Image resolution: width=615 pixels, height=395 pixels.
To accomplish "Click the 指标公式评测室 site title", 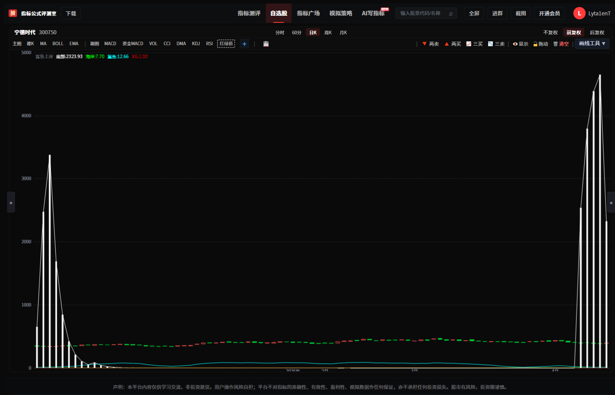I will point(39,14).
